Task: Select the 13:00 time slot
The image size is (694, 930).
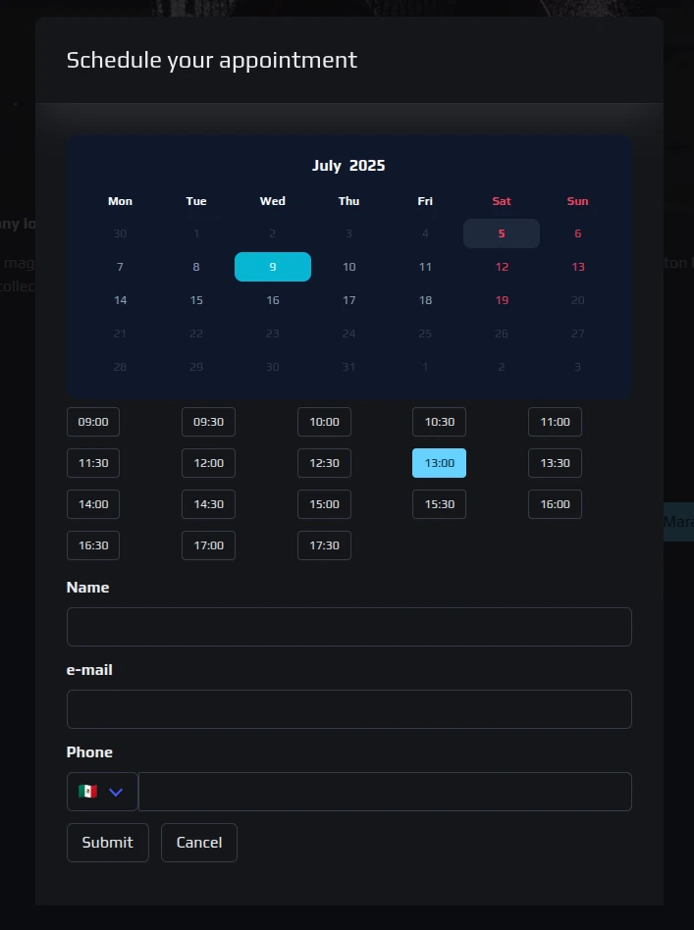Action: (439, 463)
